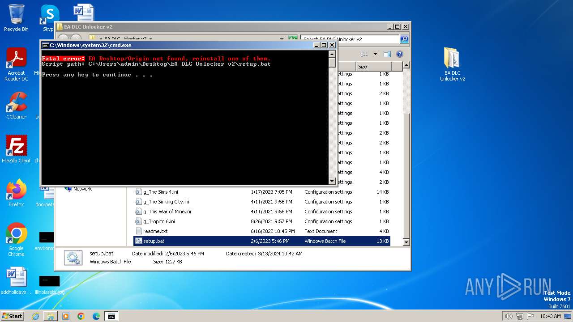The image size is (573, 322).
Task: Click the 14 KB size of Sims 4
Action: point(383,192)
